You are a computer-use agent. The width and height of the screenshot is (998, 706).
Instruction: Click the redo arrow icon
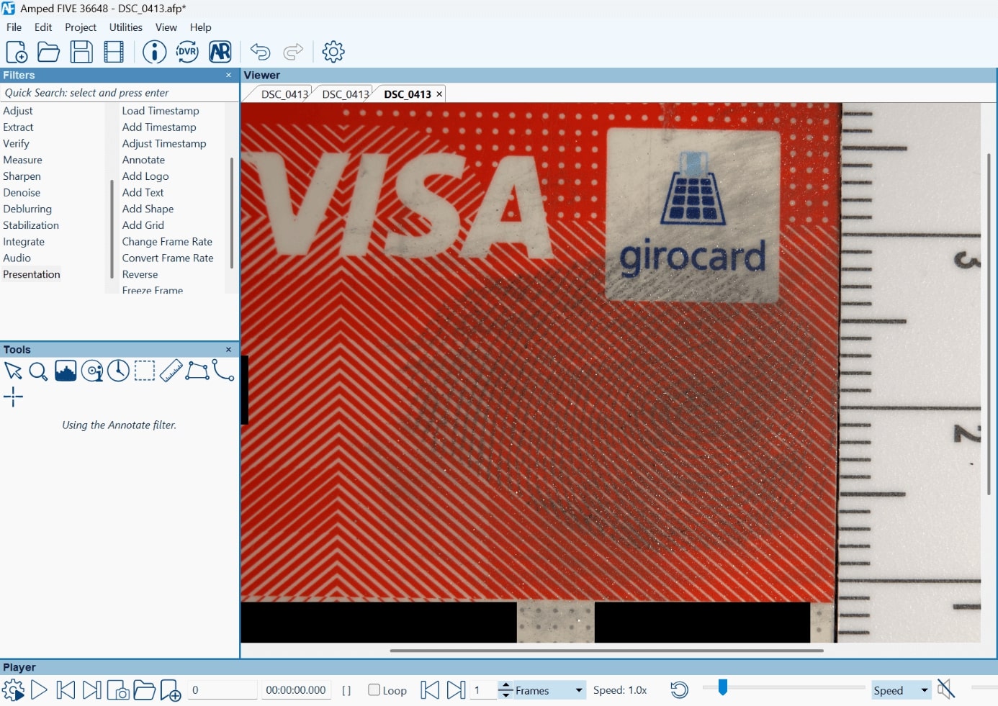(x=293, y=52)
